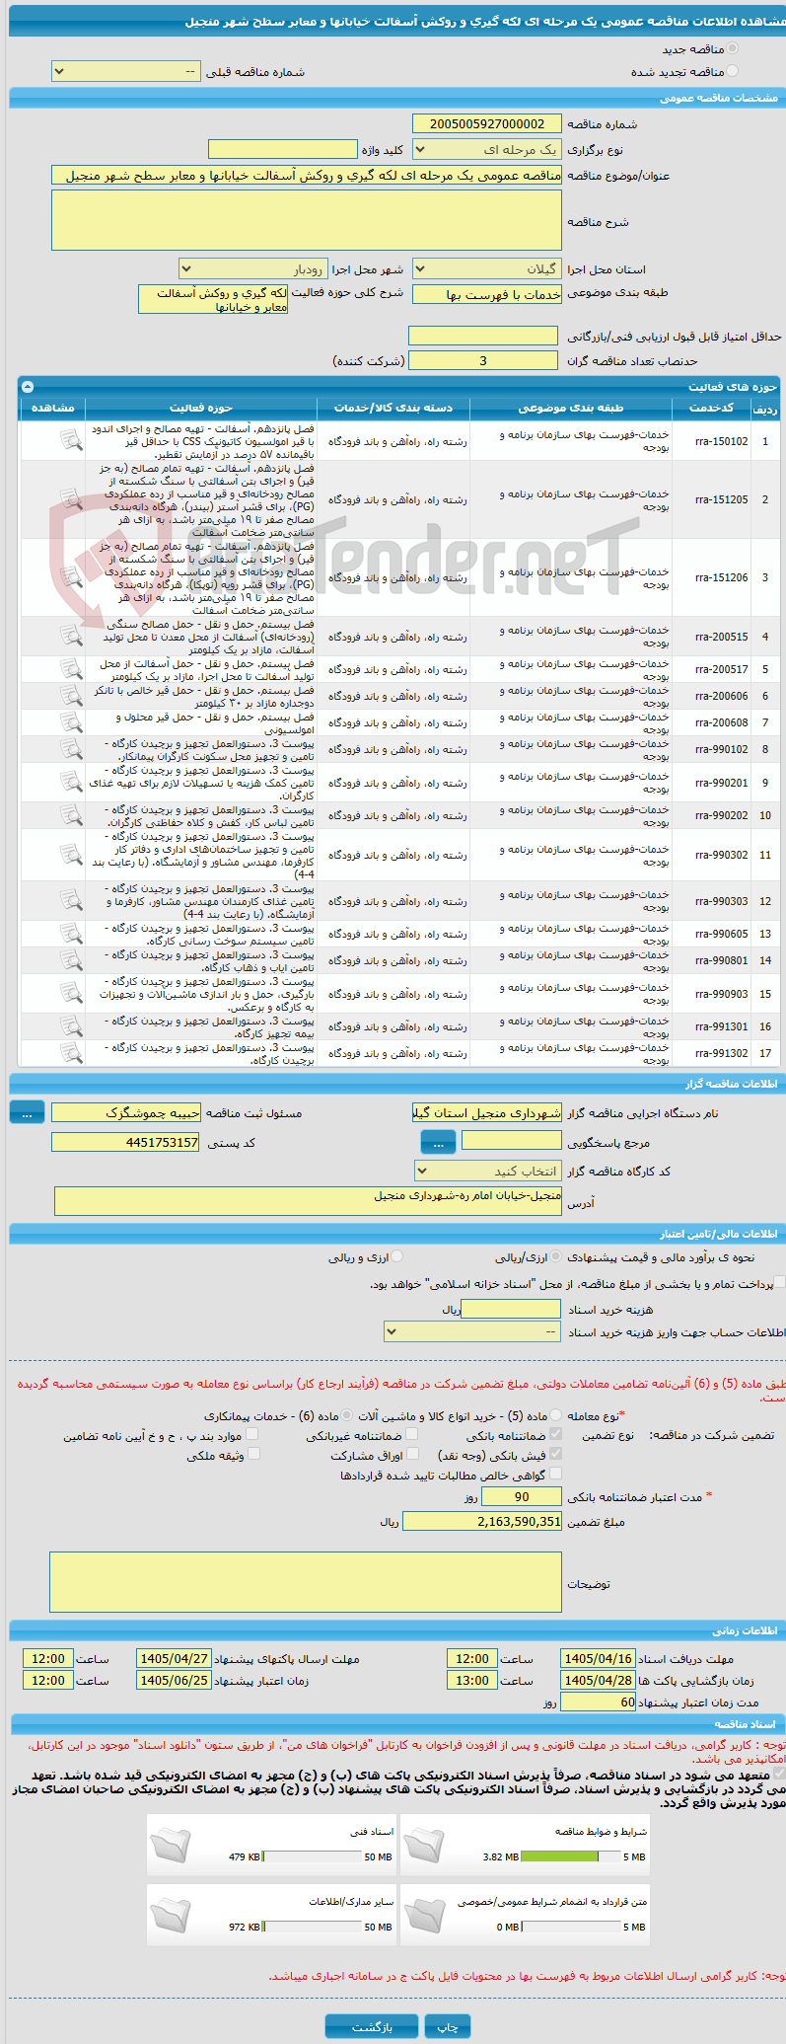786x2044 pixels.
Task: Open طبقه بندی موضوعی dropdown
Action: coord(487,294)
